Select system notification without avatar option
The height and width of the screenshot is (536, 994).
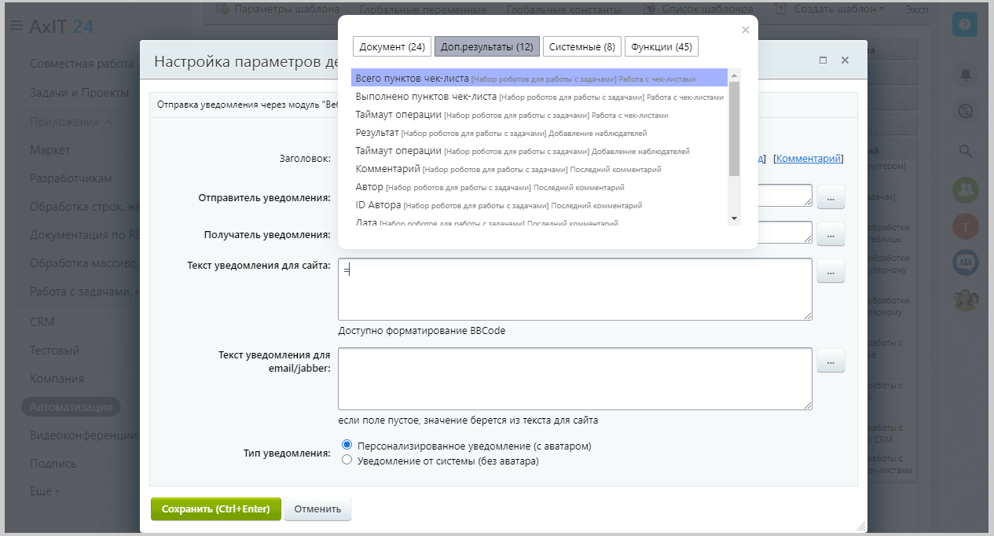347,461
